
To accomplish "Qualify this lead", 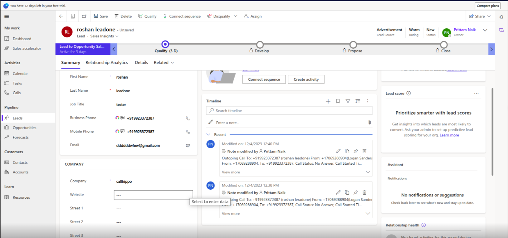I will [x=147, y=16].
